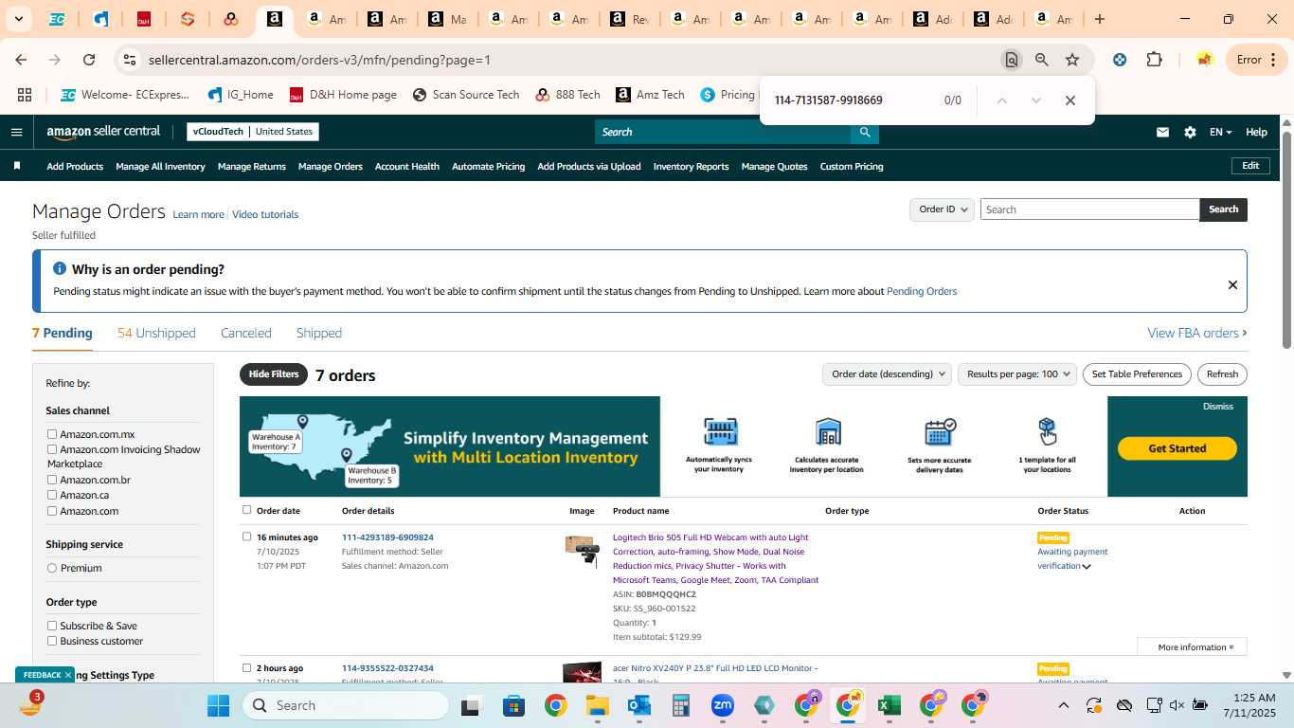Check the Amazon.ca sales channel filter
The height and width of the screenshot is (728, 1294).
point(52,495)
